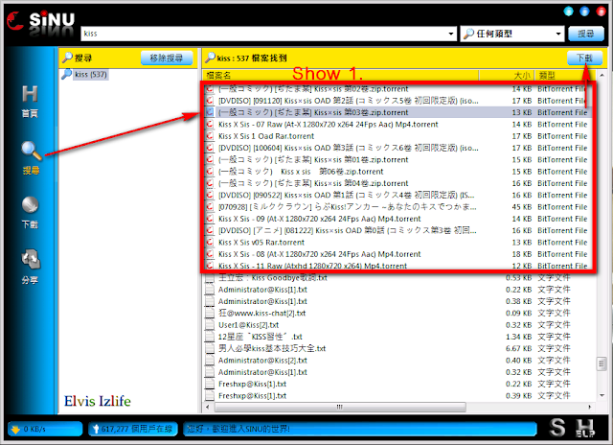This screenshot has height=445, width=613.
Task: Select [DVDISO] [091120] Kiss×sis OAD 第2話 row
Action: pyautogui.click(x=397, y=101)
